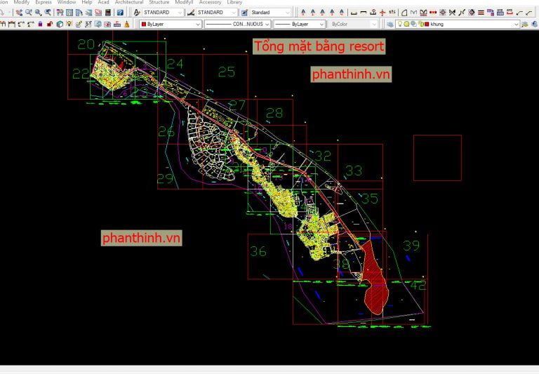Viewport: 539px width, 374px height.
Task: Open the Layer Properties Manager icon
Action: [x=390, y=24]
